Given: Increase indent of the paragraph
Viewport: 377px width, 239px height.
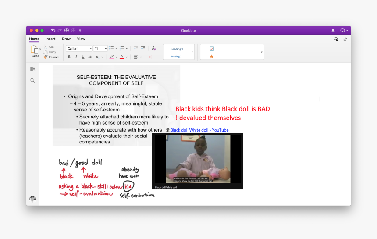Looking at the screenshot, I should (x=143, y=48).
